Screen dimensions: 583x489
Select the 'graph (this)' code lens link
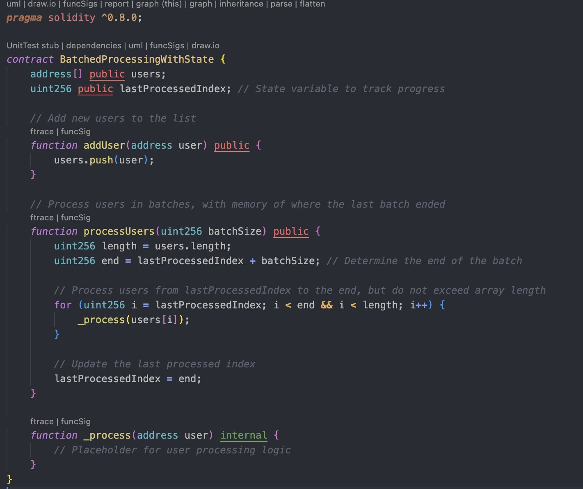159,4
